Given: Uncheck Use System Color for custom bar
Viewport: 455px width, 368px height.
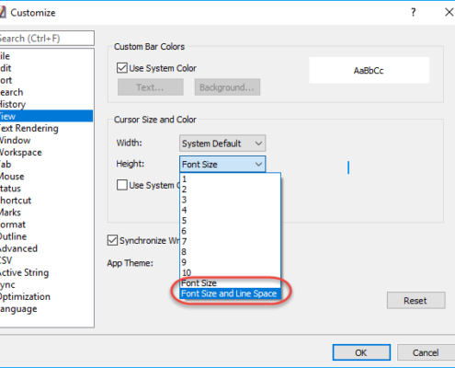Looking at the screenshot, I should click(122, 68).
